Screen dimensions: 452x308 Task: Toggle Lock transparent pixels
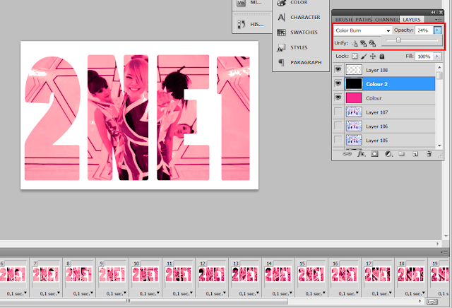point(355,57)
